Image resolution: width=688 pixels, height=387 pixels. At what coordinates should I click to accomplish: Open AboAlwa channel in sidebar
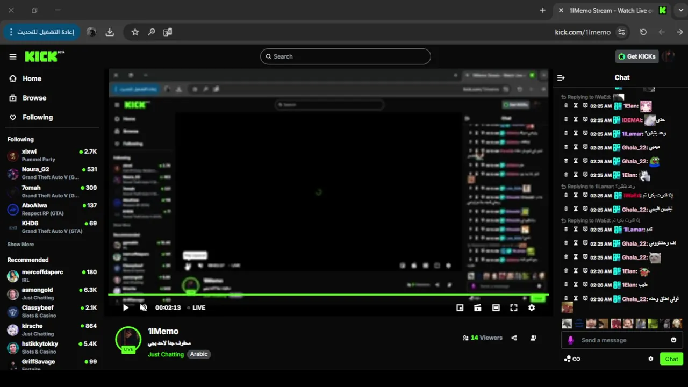(52, 209)
